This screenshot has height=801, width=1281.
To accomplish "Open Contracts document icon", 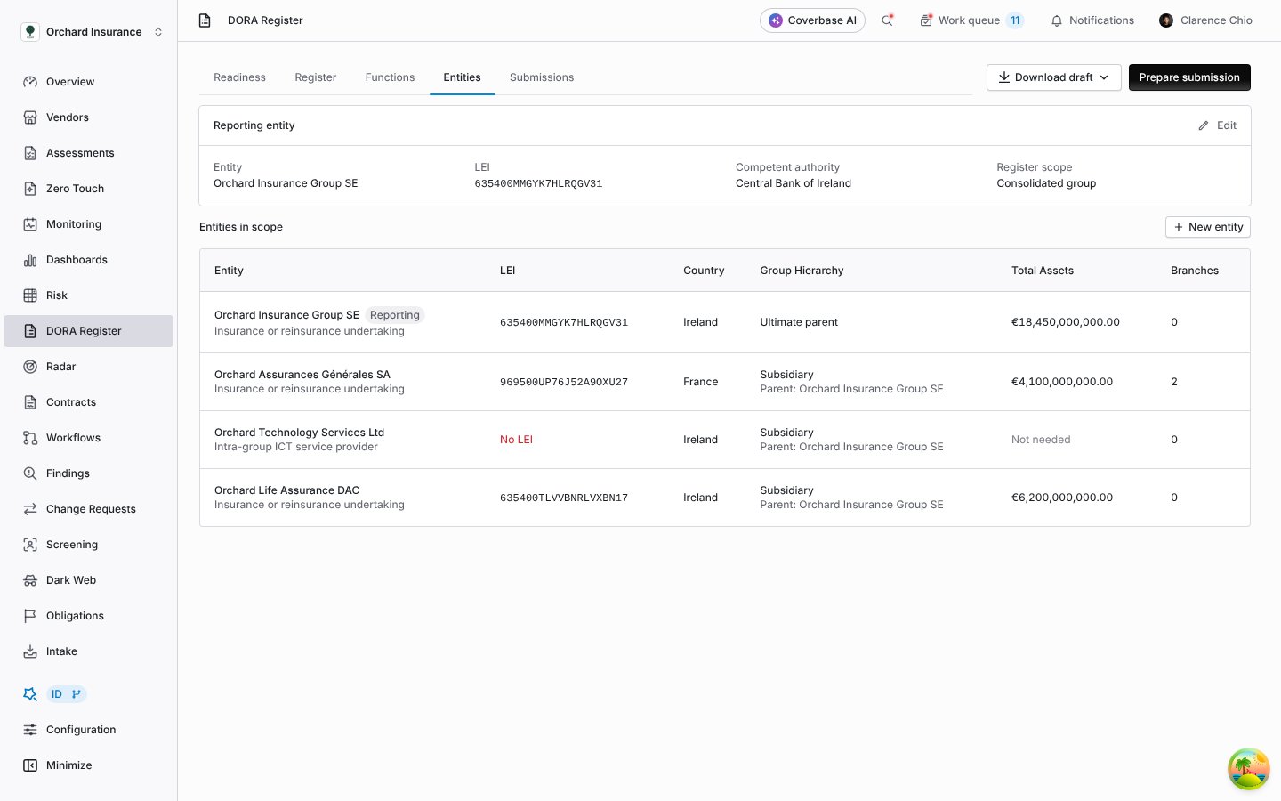I will point(30,402).
